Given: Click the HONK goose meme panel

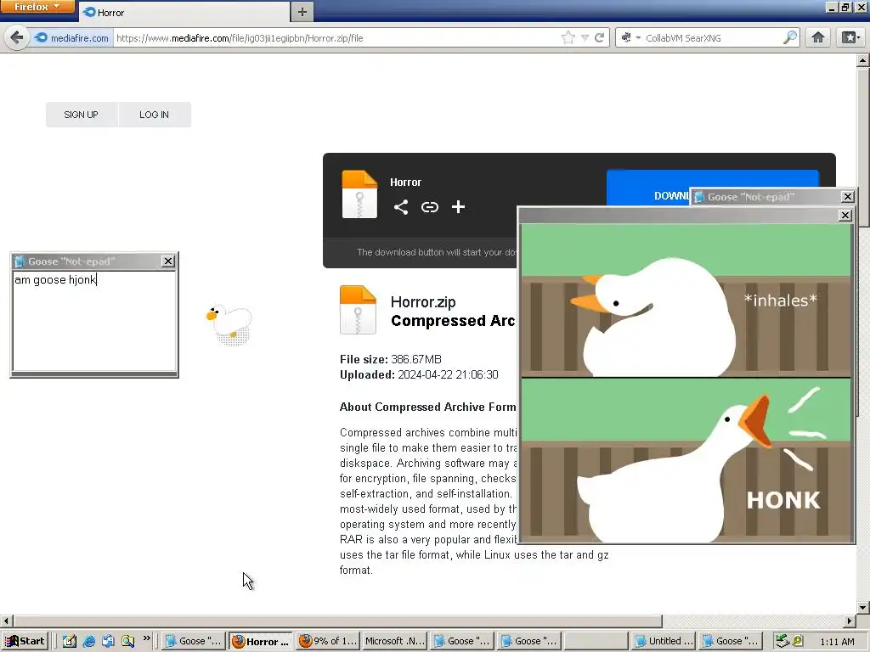Looking at the screenshot, I should (686, 460).
